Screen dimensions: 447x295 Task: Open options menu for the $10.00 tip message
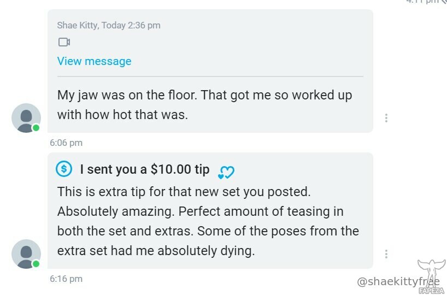click(x=386, y=253)
